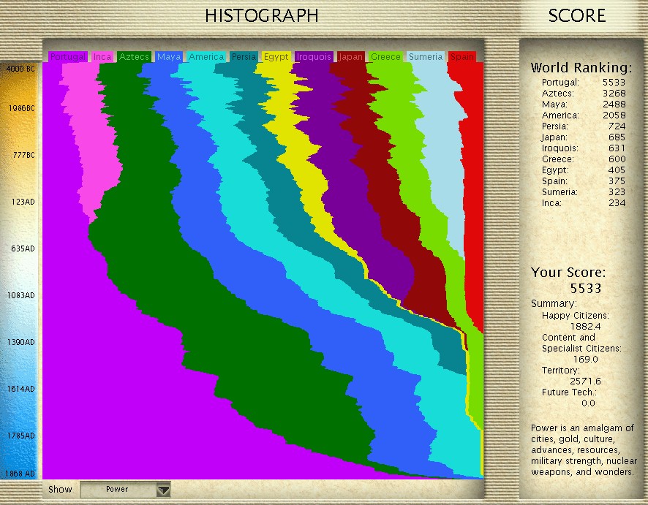Screen dimensions: 648x505
Task: Choose the Iroquois legend label
Action: click(314, 57)
